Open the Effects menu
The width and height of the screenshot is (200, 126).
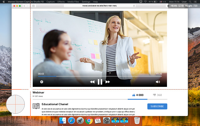[61, 2]
